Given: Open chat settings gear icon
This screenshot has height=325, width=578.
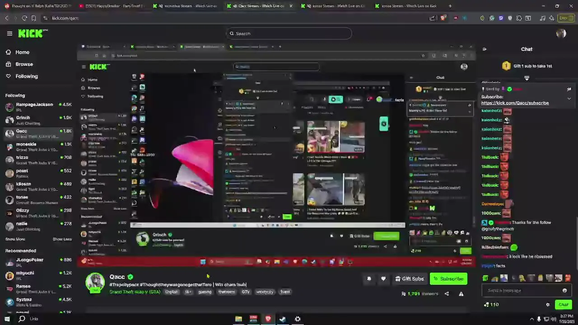Looking at the screenshot, I should [548, 305].
